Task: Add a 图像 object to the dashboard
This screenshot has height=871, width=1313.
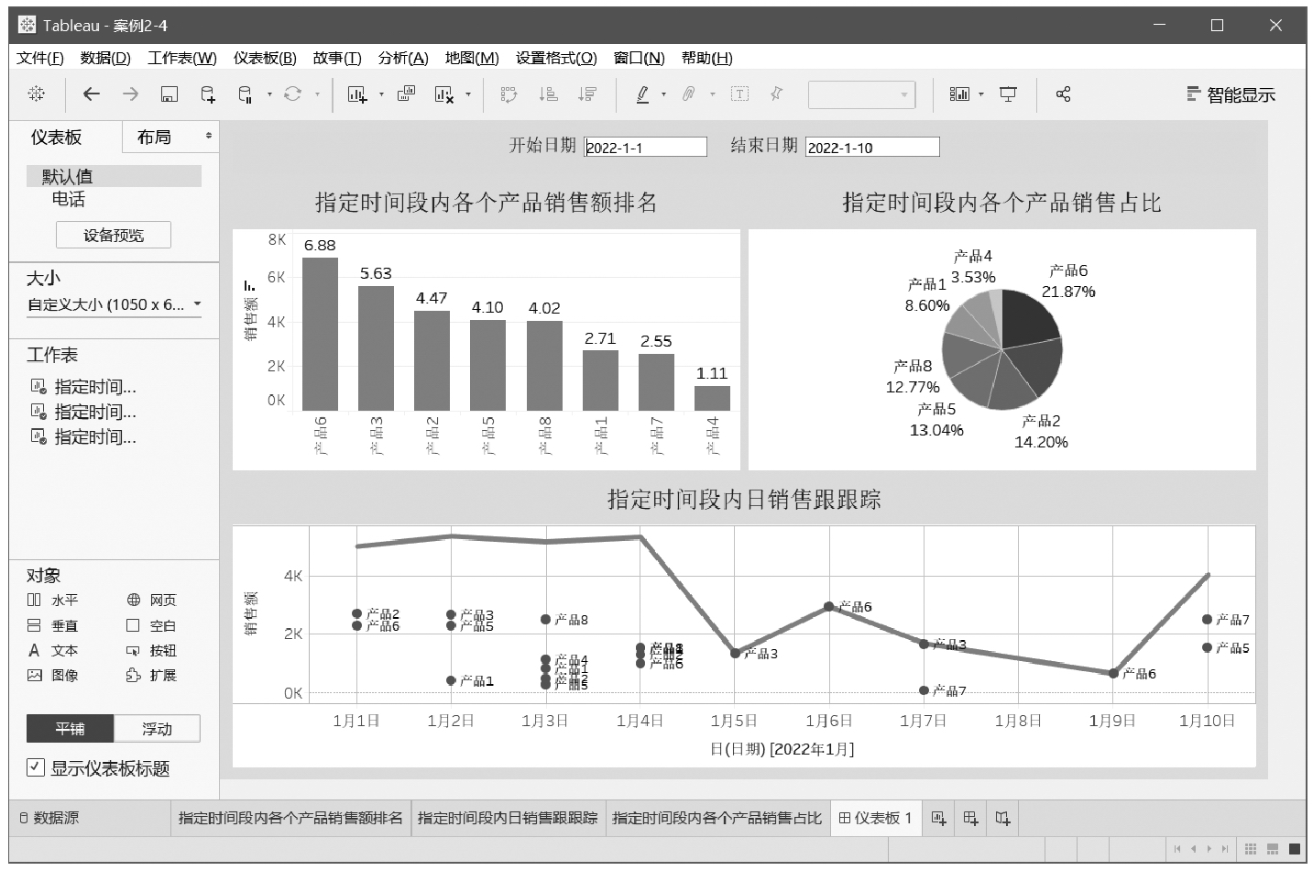Action: [53, 676]
